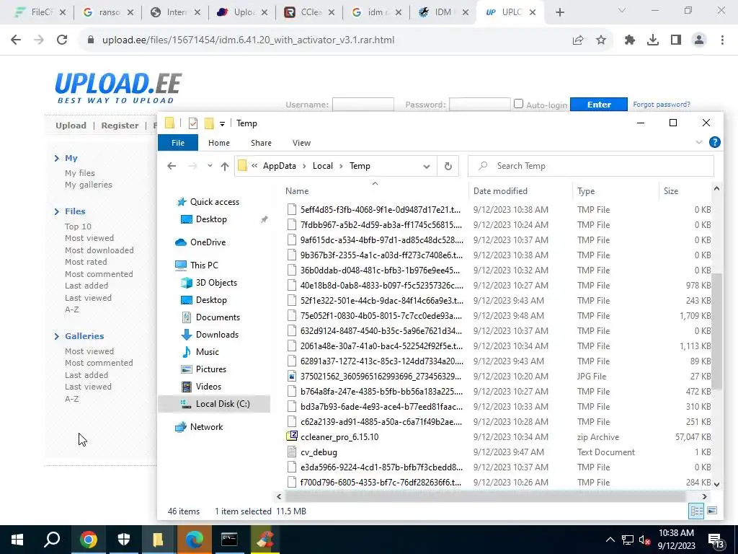Screen dimensions: 738x554
Task: Open new Chrome tab
Action: point(559,12)
